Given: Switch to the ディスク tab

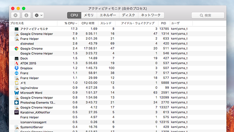Looking at the screenshot, I should pyautogui.click(x=128, y=15).
